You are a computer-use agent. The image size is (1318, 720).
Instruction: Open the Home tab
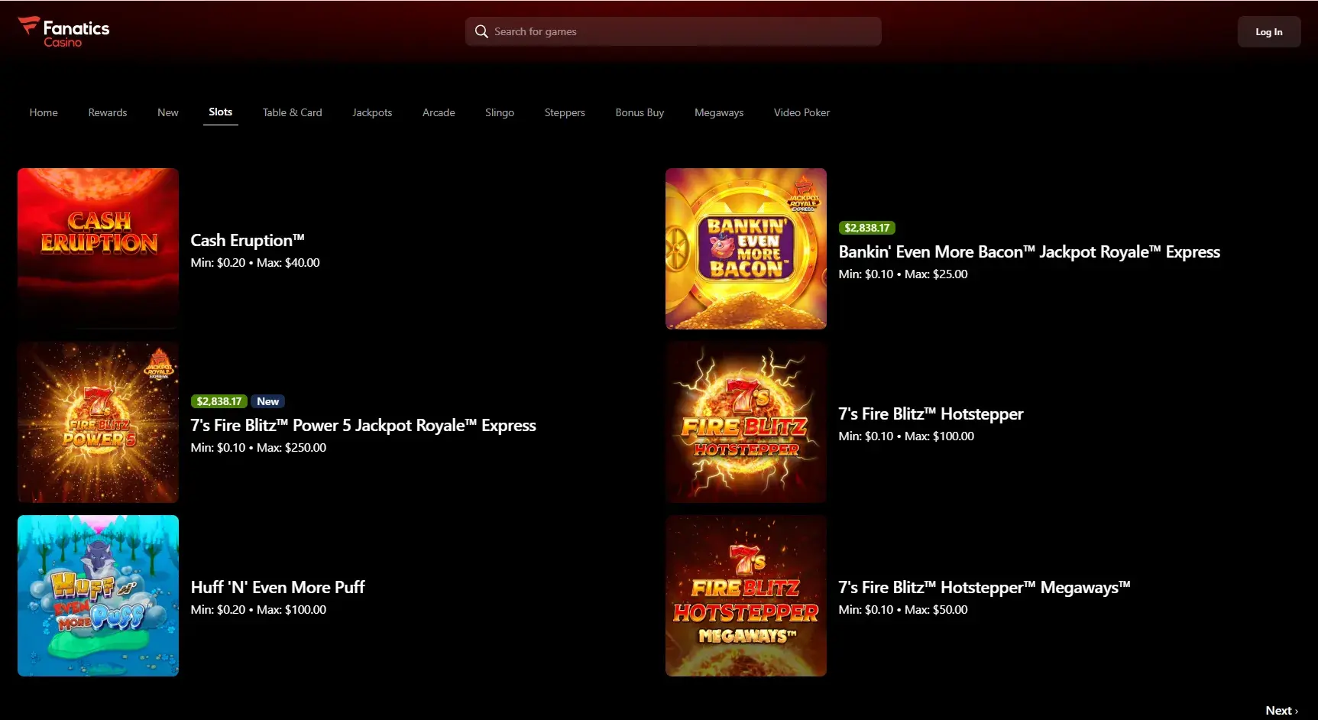coord(44,112)
